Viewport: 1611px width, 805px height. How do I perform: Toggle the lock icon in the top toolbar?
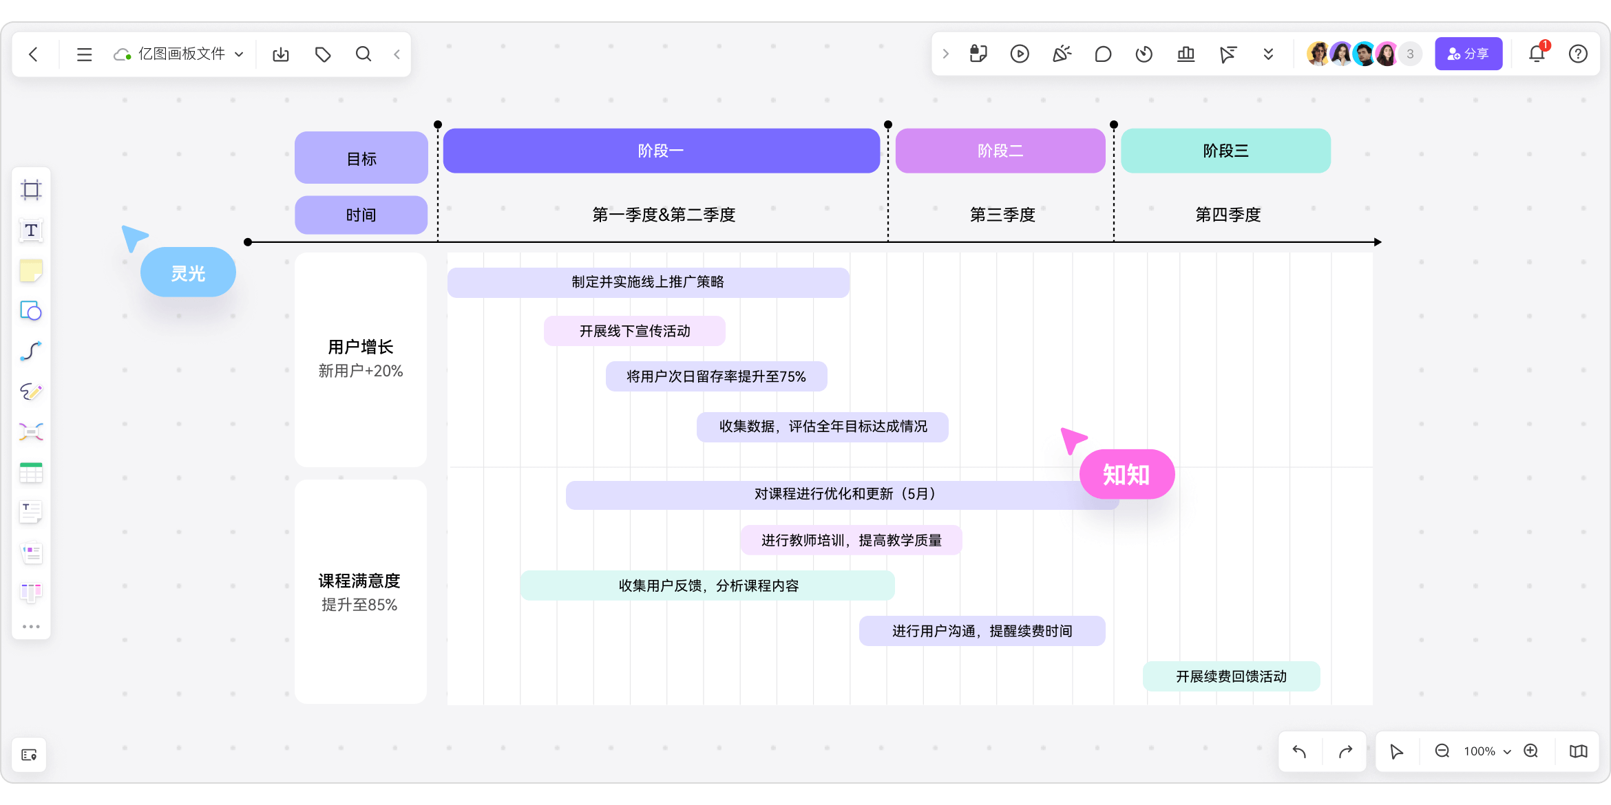coord(978,54)
